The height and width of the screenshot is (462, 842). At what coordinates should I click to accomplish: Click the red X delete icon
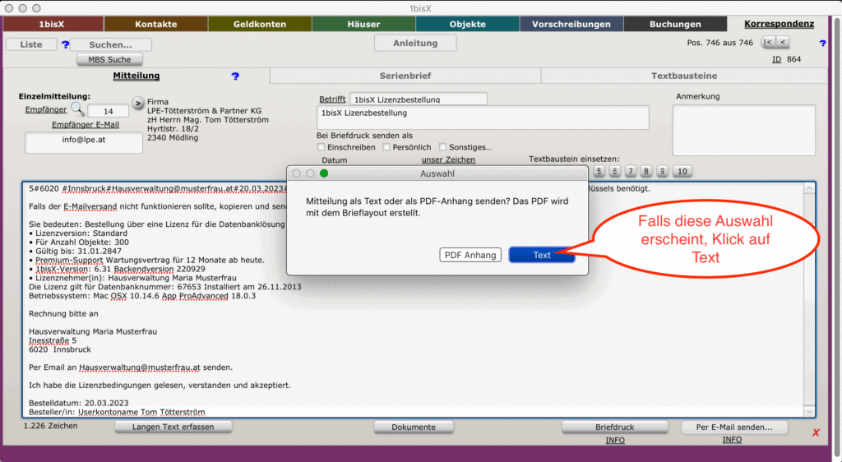click(x=816, y=433)
